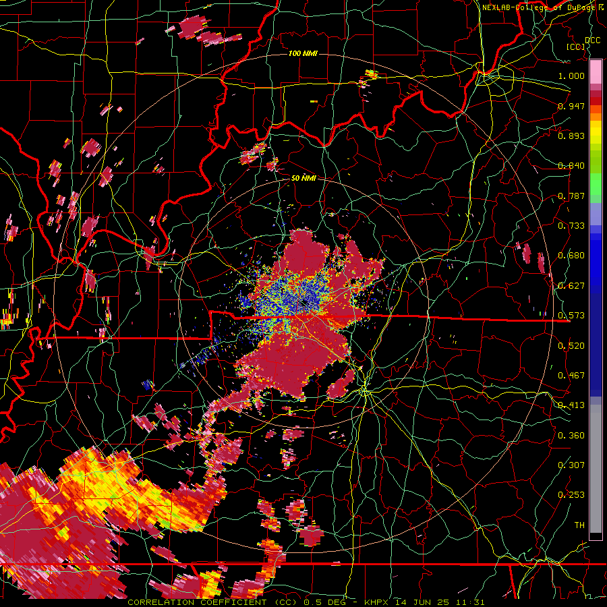Screen dimensions: 607x607
Task: Click the 0.840 legend value
Action: point(571,166)
